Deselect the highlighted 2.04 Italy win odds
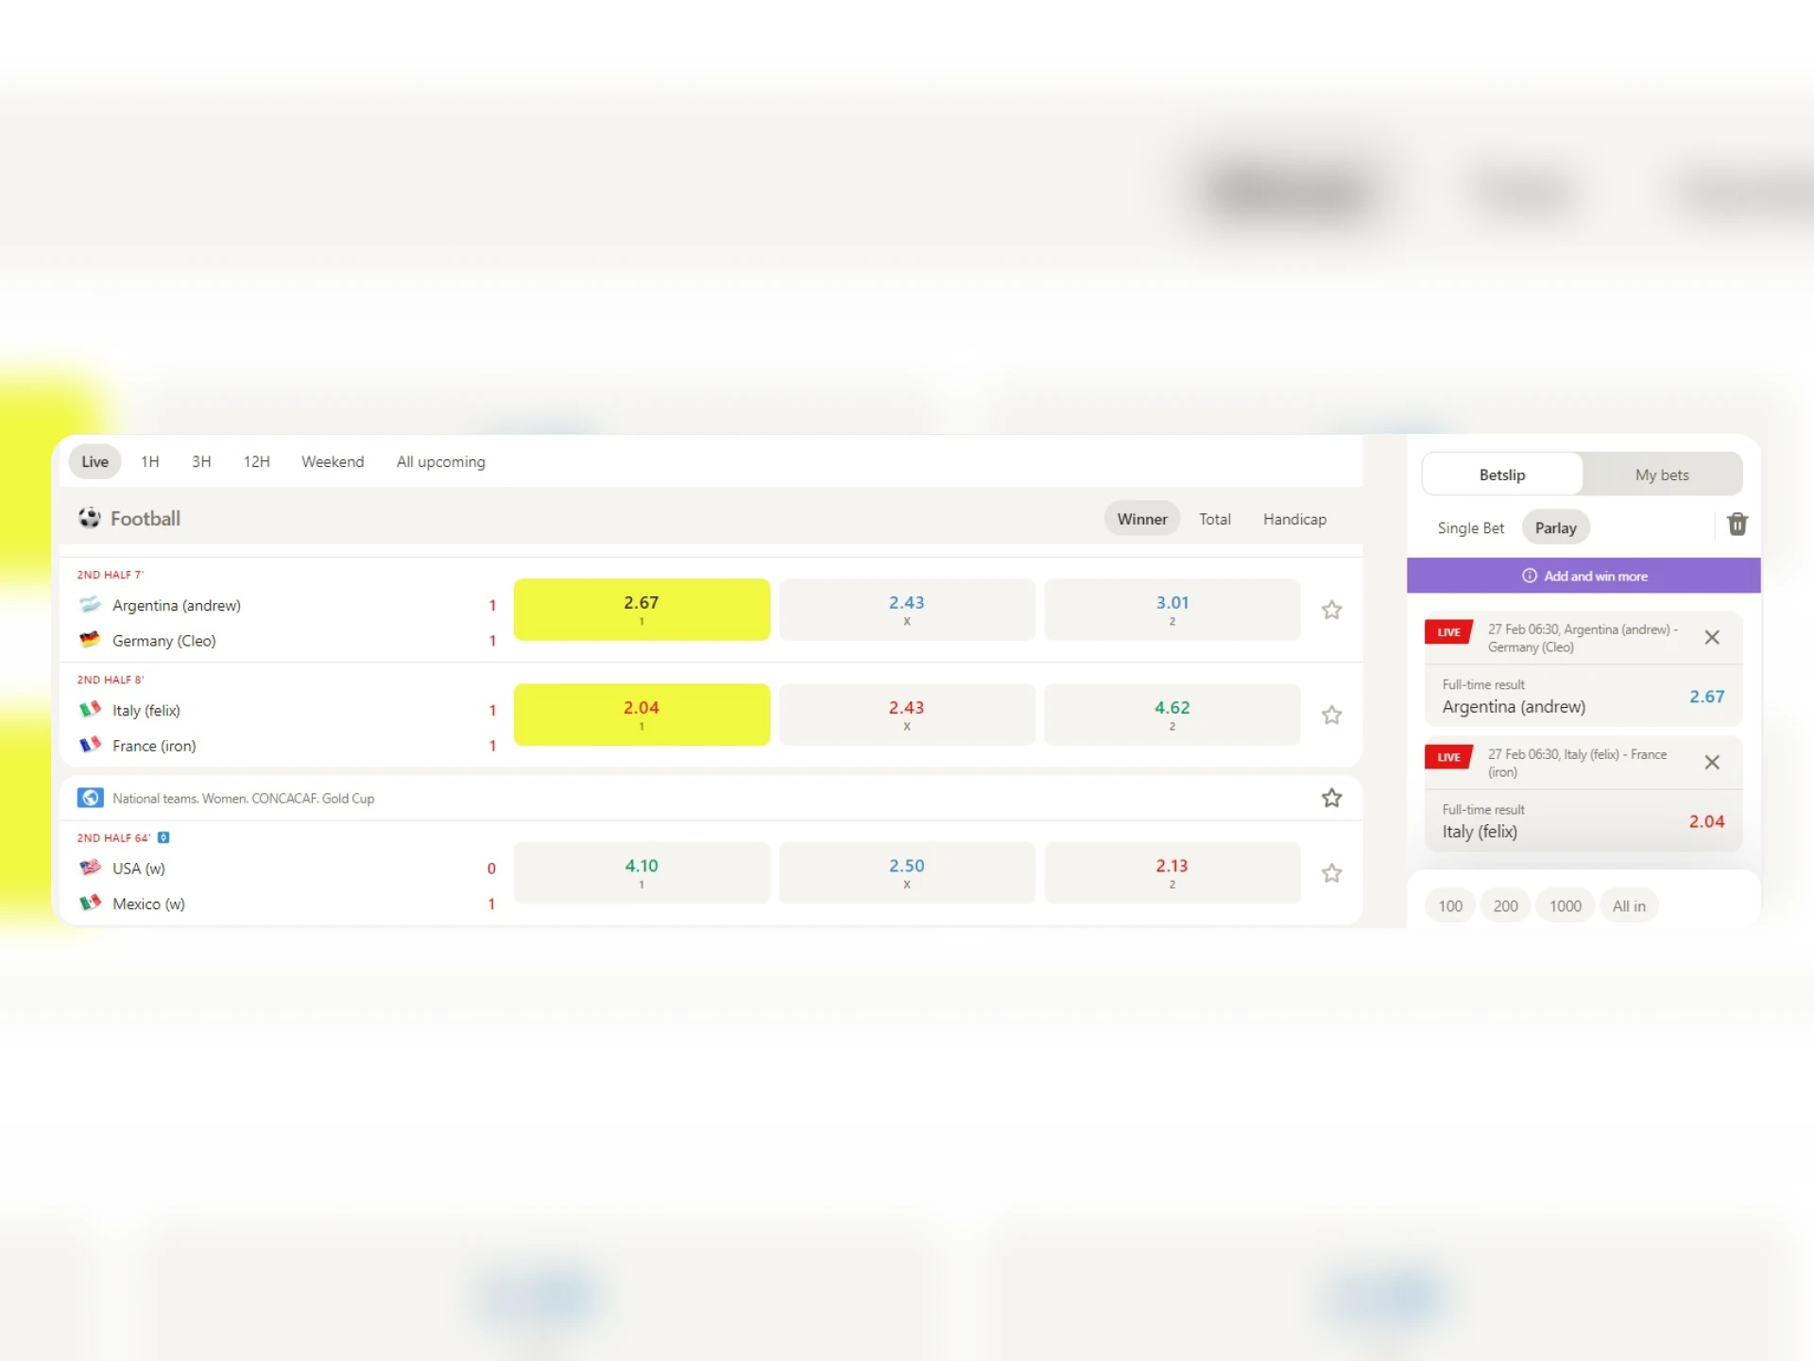The image size is (1814, 1361). tap(642, 715)
